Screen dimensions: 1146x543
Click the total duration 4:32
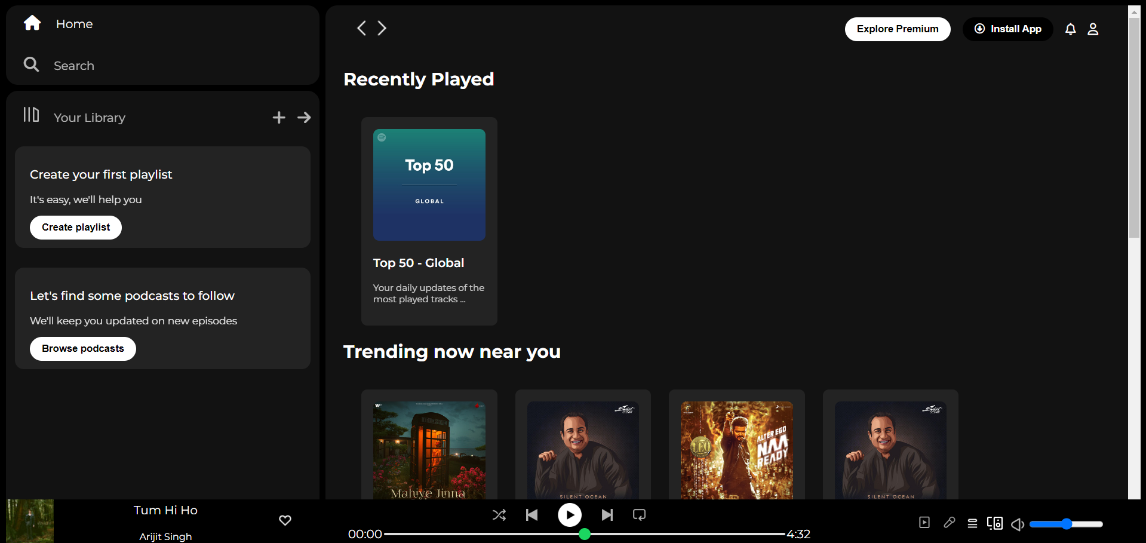pos(798,534)
